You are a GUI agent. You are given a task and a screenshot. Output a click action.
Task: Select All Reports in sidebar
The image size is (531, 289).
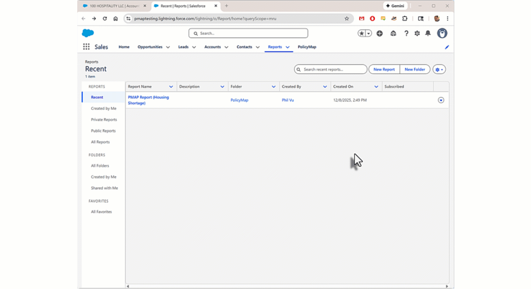(100, 142)
